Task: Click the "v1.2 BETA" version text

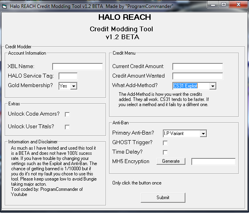Action: click(x=123, y=37)
